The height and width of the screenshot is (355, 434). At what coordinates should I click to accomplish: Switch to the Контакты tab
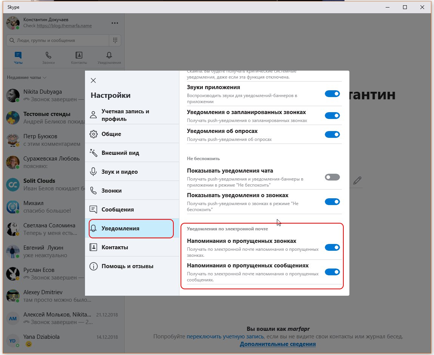tap(79, 58)
